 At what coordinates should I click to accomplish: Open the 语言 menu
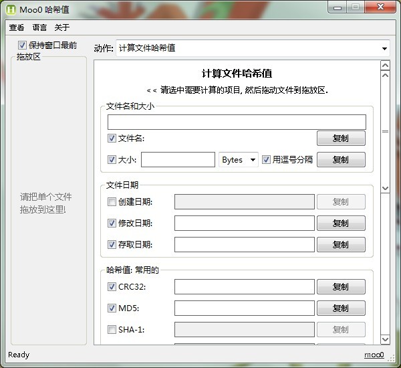click(x=39, y=27)
